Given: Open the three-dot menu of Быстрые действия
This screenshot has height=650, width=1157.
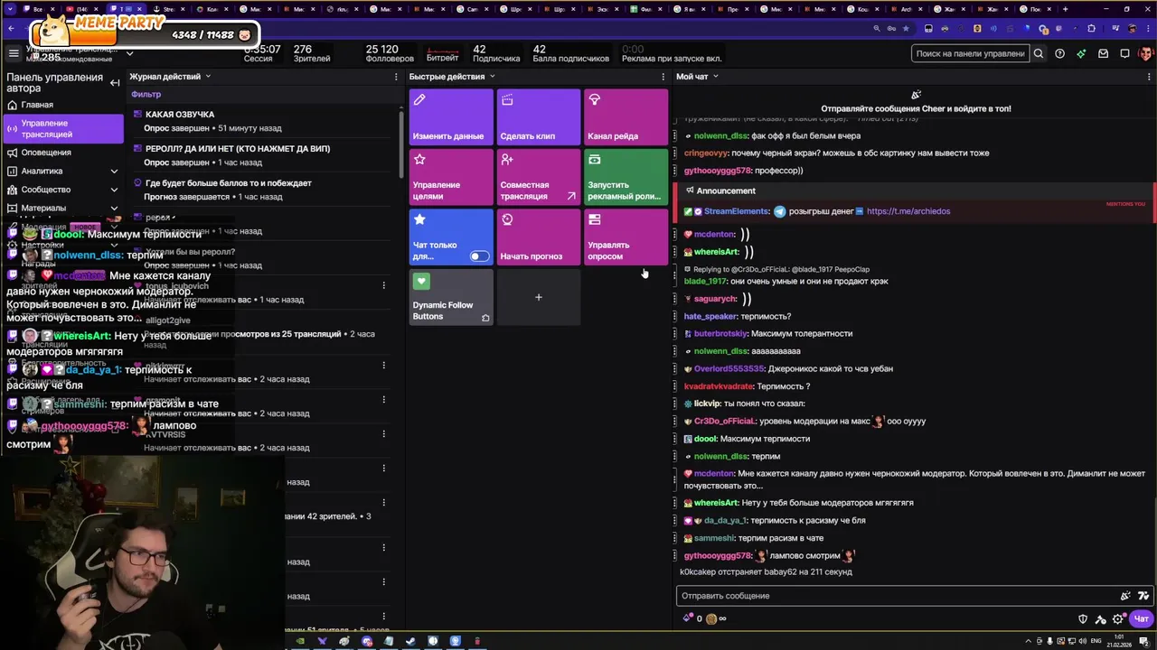Looking at the screenshot, I should tap(663, 77).
